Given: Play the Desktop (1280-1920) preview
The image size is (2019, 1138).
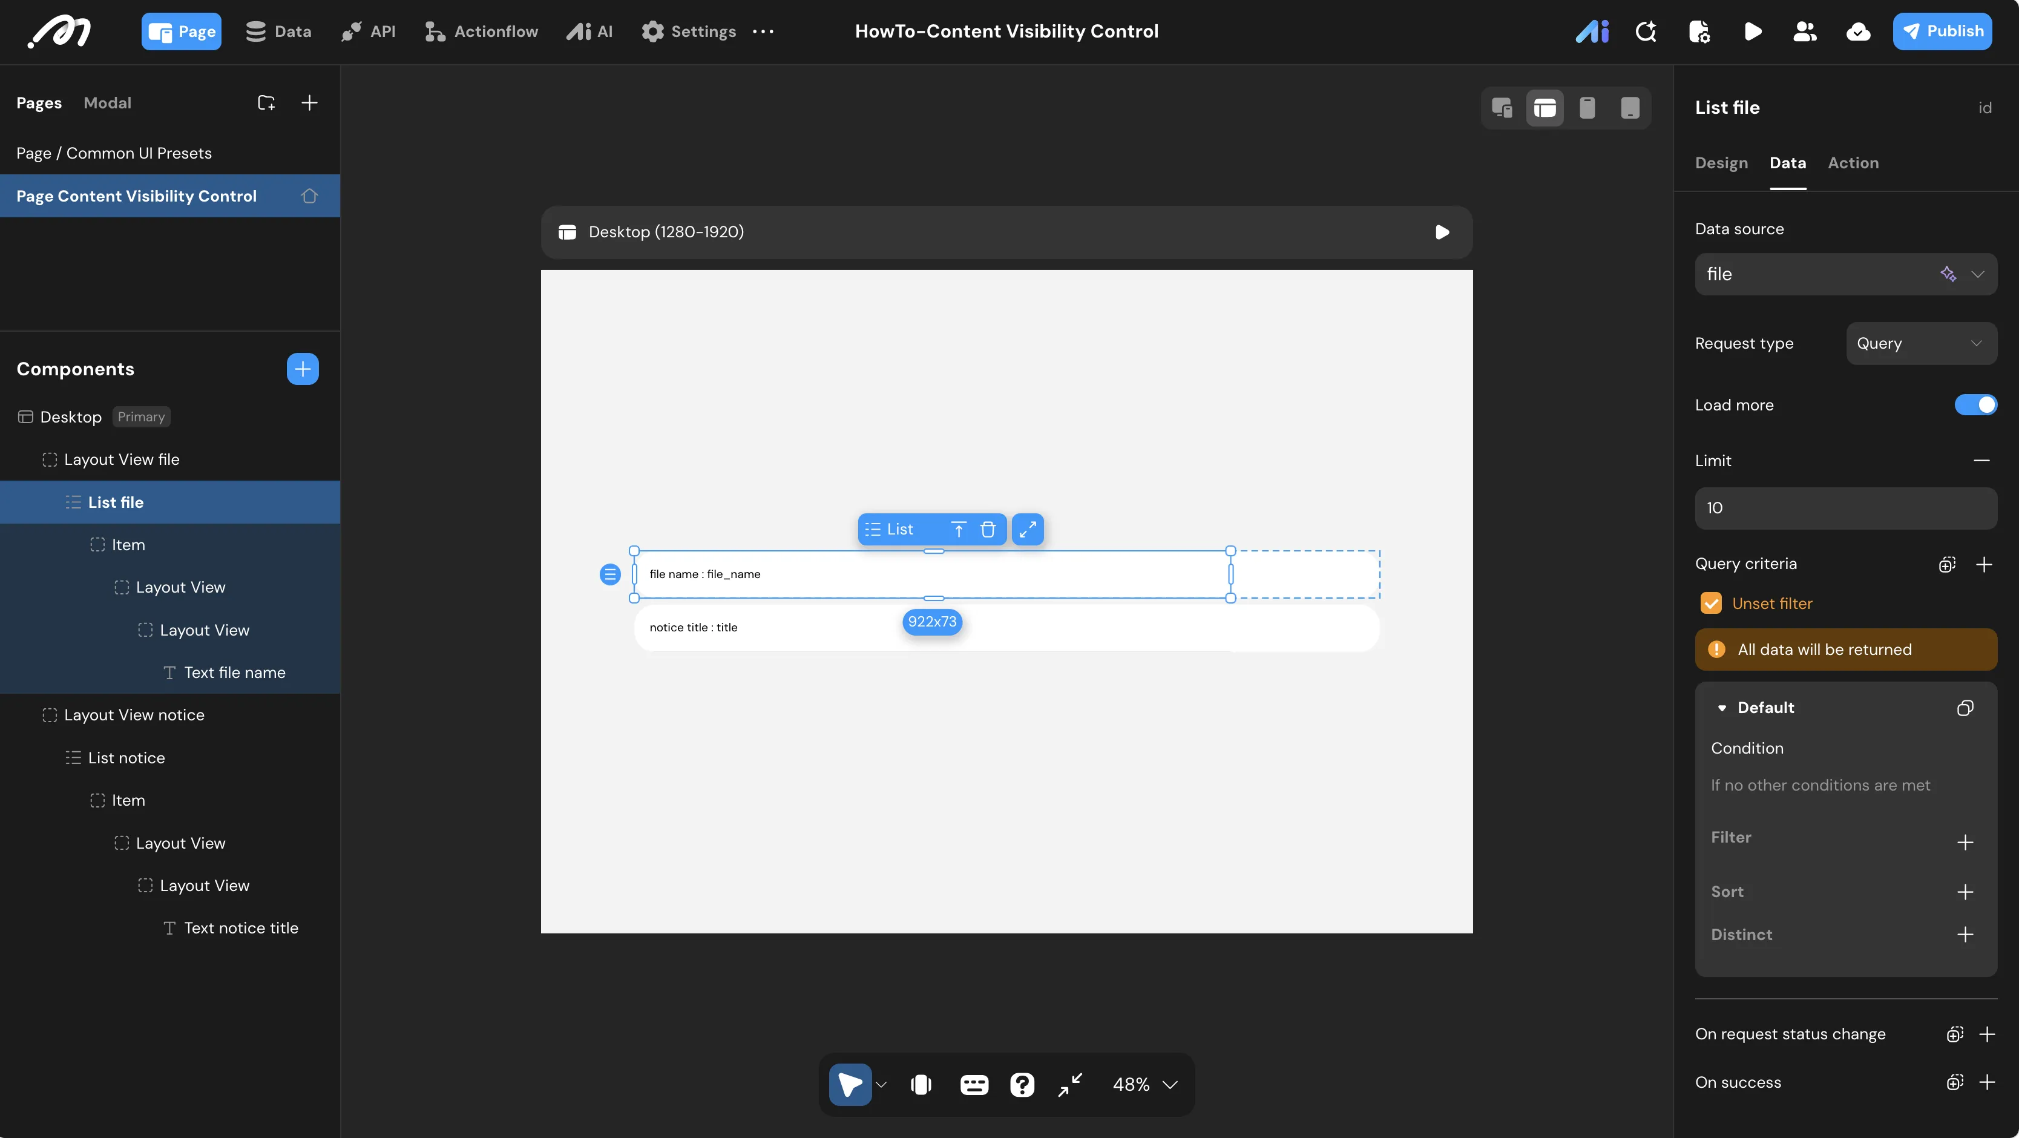Looking at the screenshot, I should pyautogui.click(x=1442, y=232).
